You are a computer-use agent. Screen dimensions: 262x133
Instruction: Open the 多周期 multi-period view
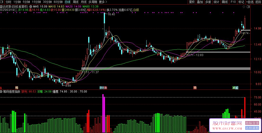93,2
